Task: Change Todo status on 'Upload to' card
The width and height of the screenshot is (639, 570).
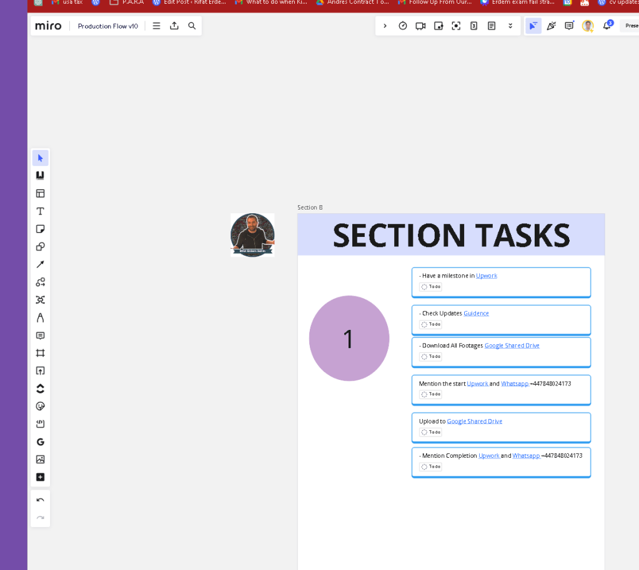Action: (431, 432)
